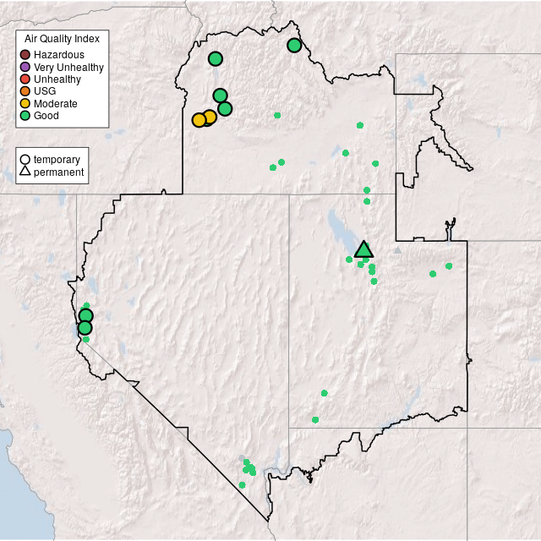Image resolution: width=541 pixels, height=541 pixels.
Task: Click the Air Quality Index legend title
Action: (x=63, y=39)
